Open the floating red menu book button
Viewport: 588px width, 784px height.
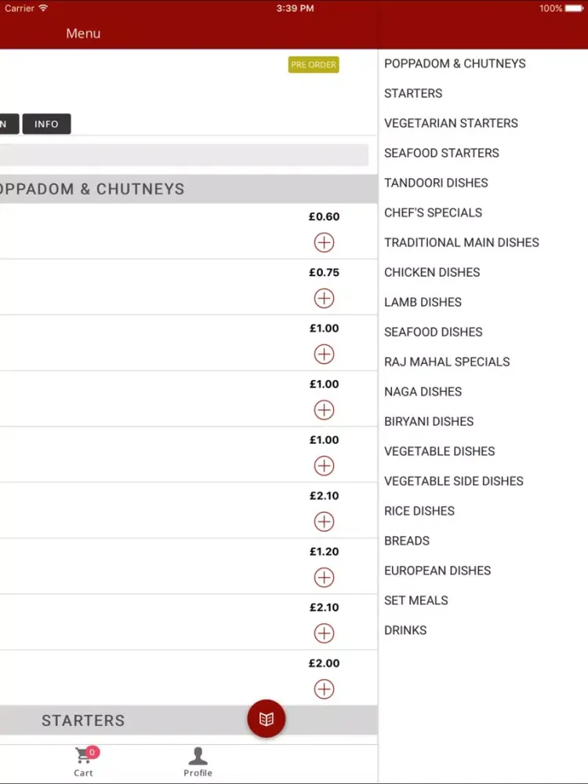[x=267, y=718]
